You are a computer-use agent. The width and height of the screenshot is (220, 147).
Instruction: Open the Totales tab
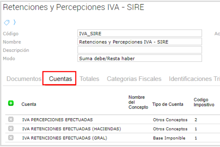click(89, 79)
